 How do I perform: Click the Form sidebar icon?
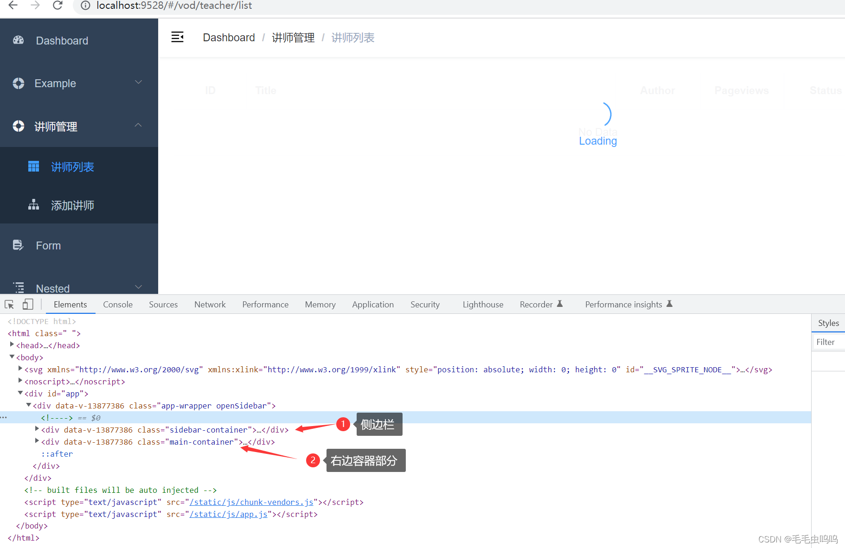pyautogui.click(x=18, y=245)
